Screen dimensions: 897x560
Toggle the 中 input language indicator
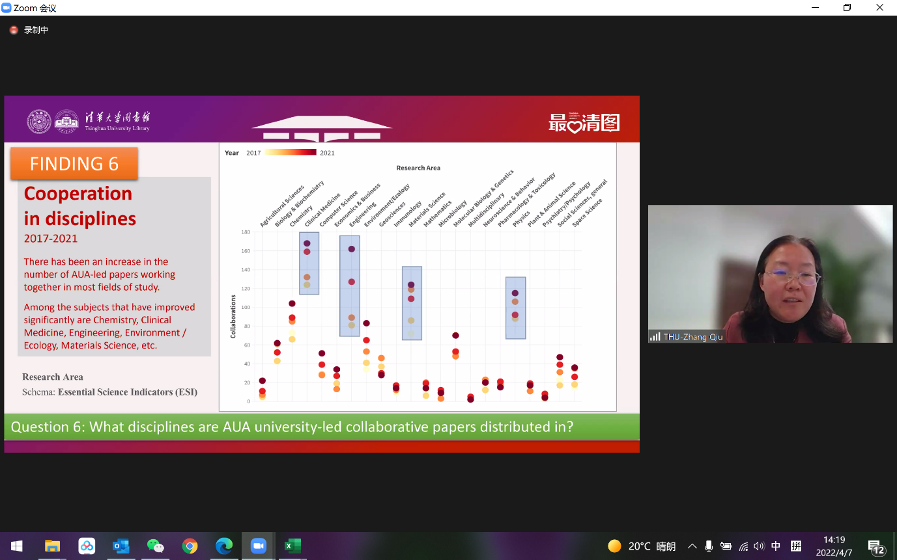pos(776,546)
